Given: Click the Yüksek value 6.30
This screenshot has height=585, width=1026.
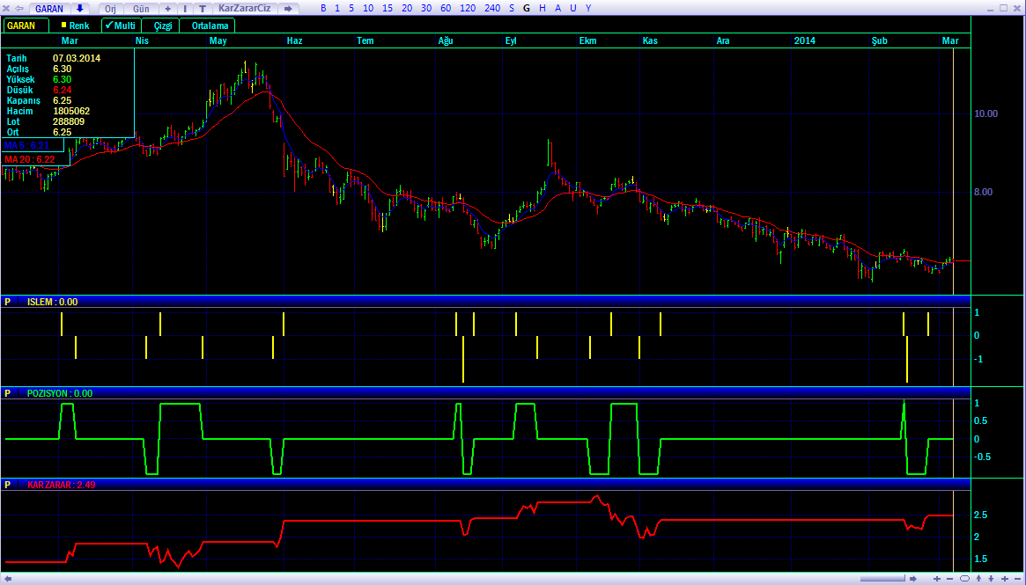Looking at the screenshot, I should click(x=63, y=79).
